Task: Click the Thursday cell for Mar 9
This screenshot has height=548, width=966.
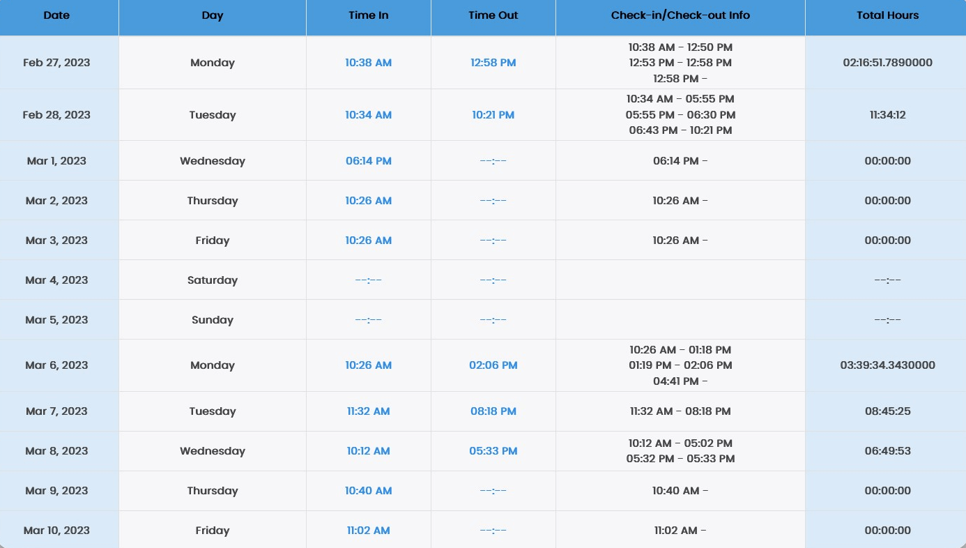Action: click(x=213, y=491)
